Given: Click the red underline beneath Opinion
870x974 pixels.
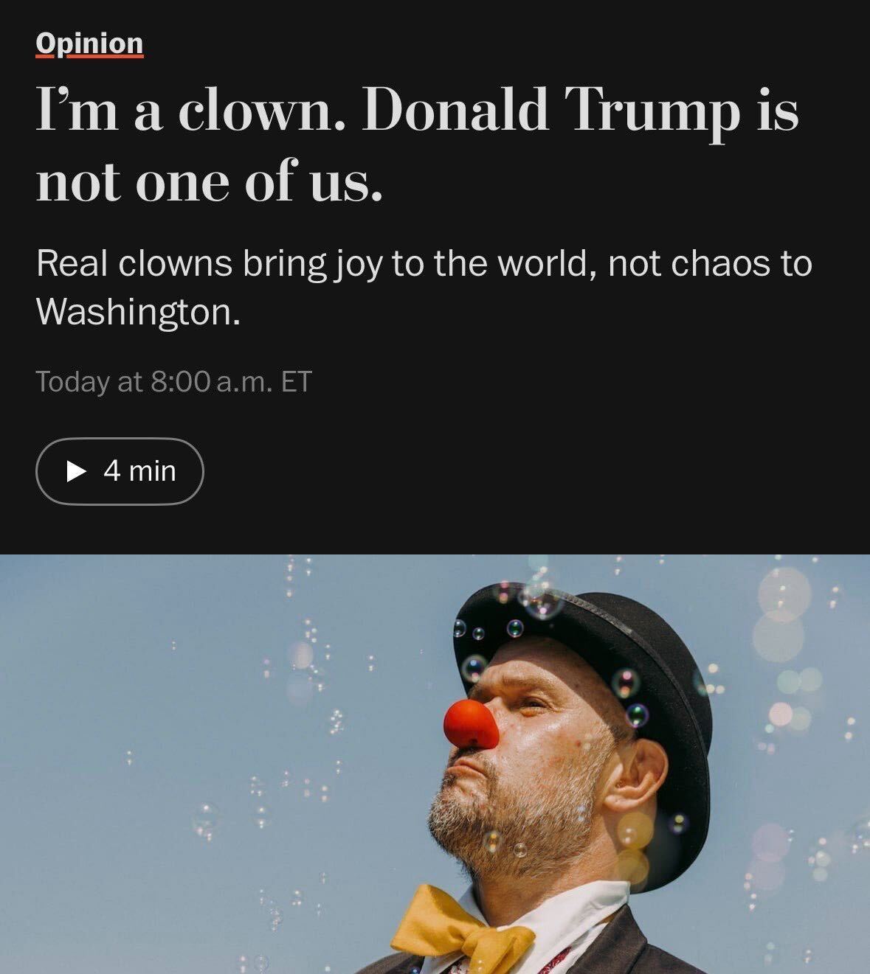Looking at the screenshot, I should click(x=89, y=57).
